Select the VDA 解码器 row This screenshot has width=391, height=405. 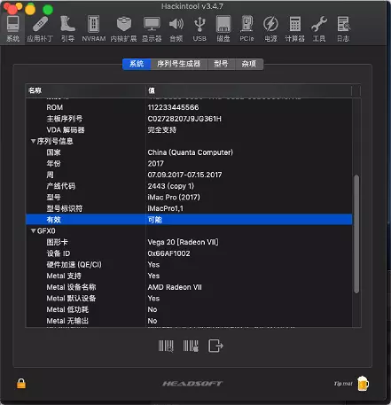[189, 130]
